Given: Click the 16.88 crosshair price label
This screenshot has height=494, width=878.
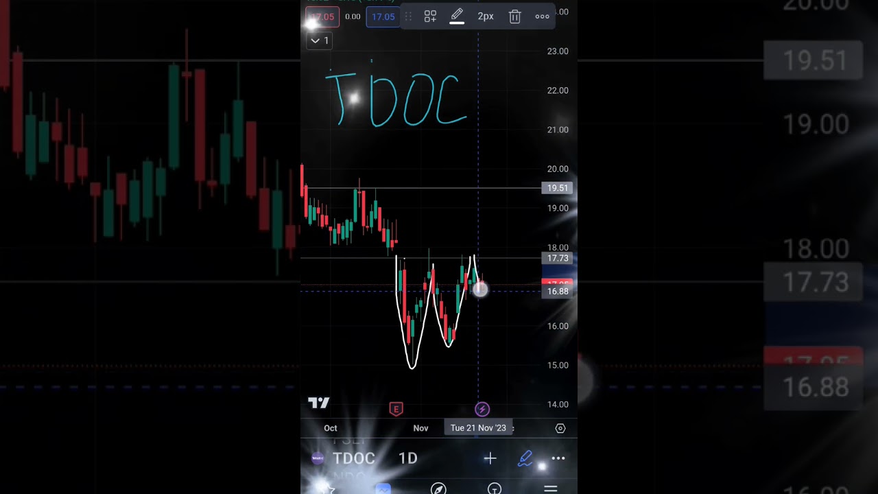Looking at the screenshot, I should [x=558, y=292].
